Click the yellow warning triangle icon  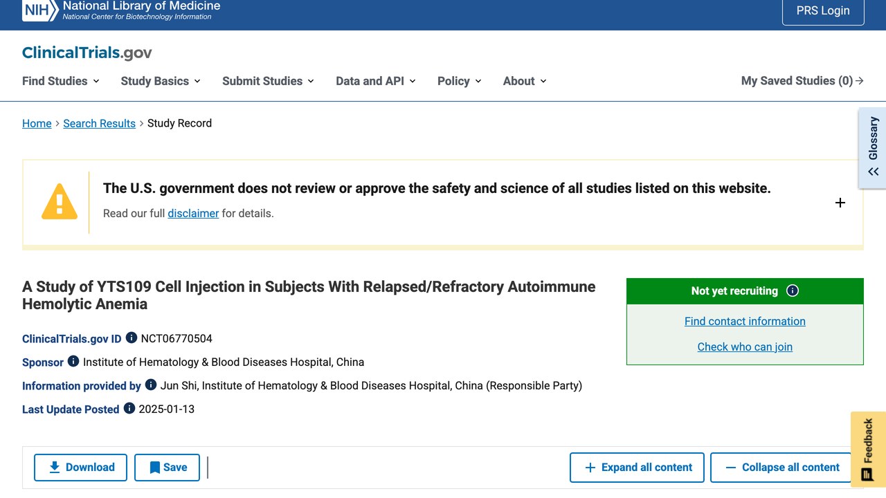60,201
